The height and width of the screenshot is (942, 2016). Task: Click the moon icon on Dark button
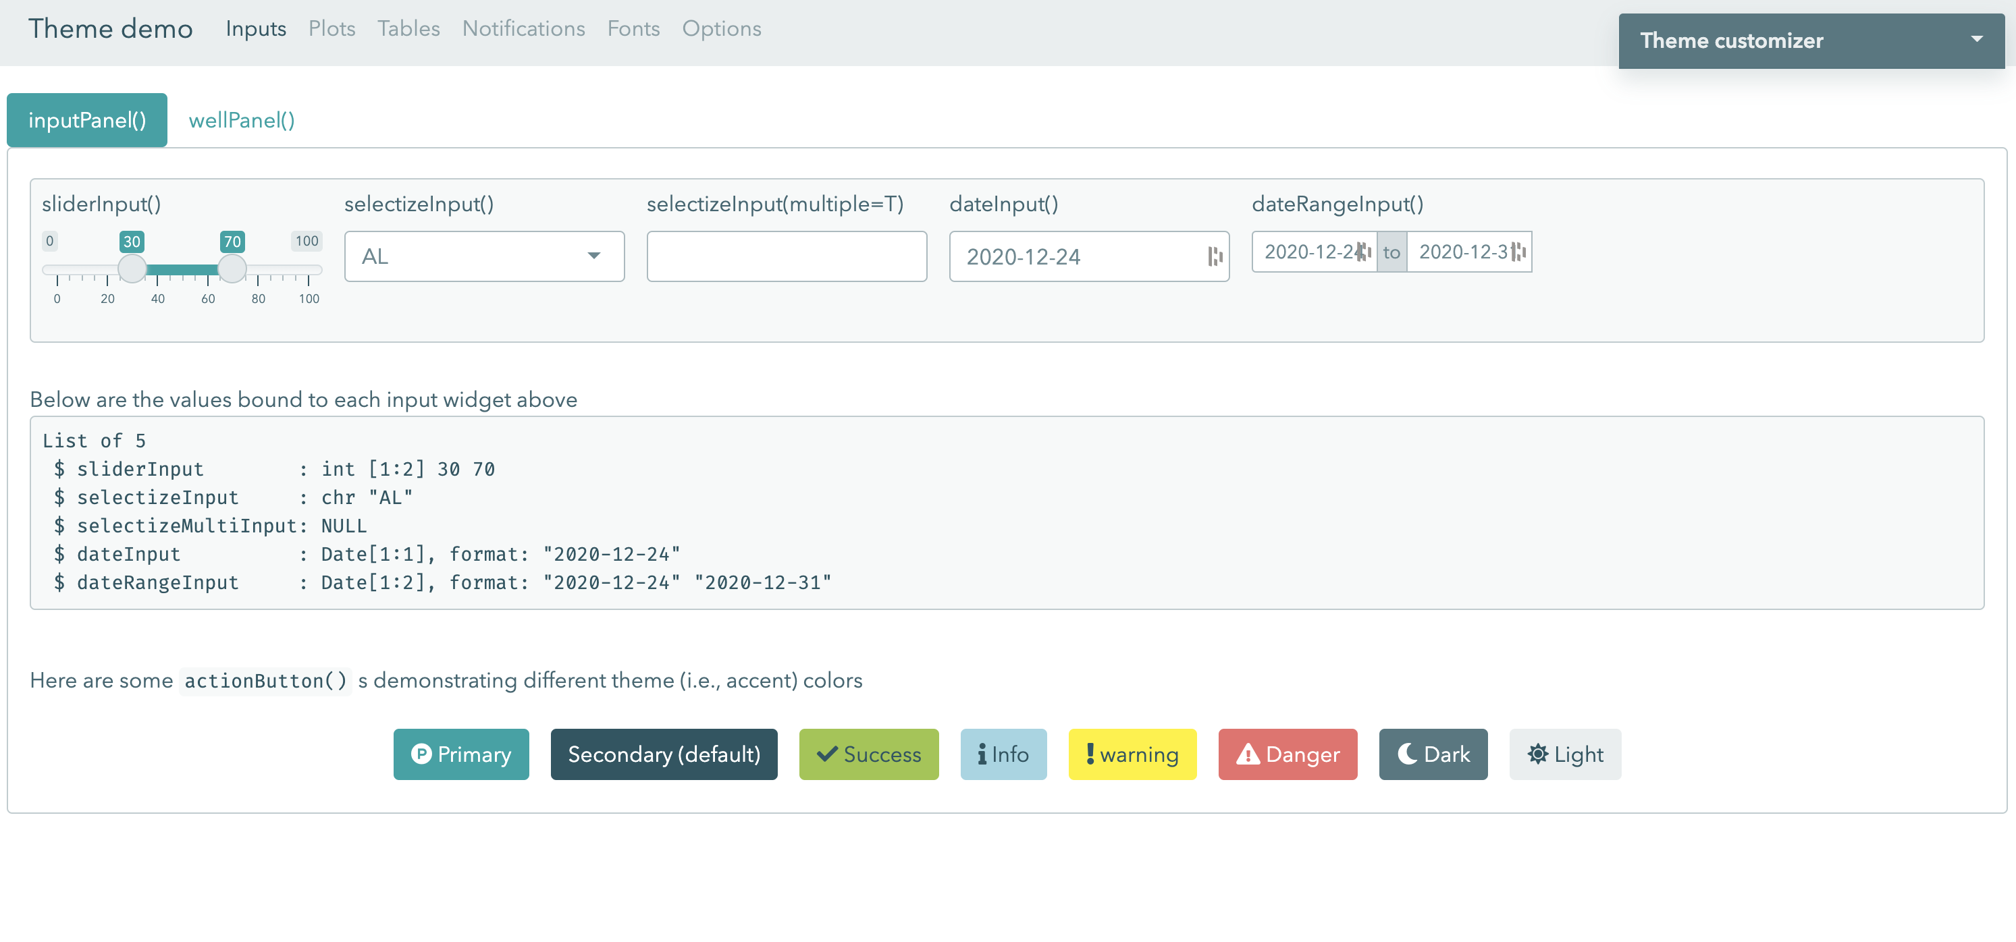tap(1407, 754)
